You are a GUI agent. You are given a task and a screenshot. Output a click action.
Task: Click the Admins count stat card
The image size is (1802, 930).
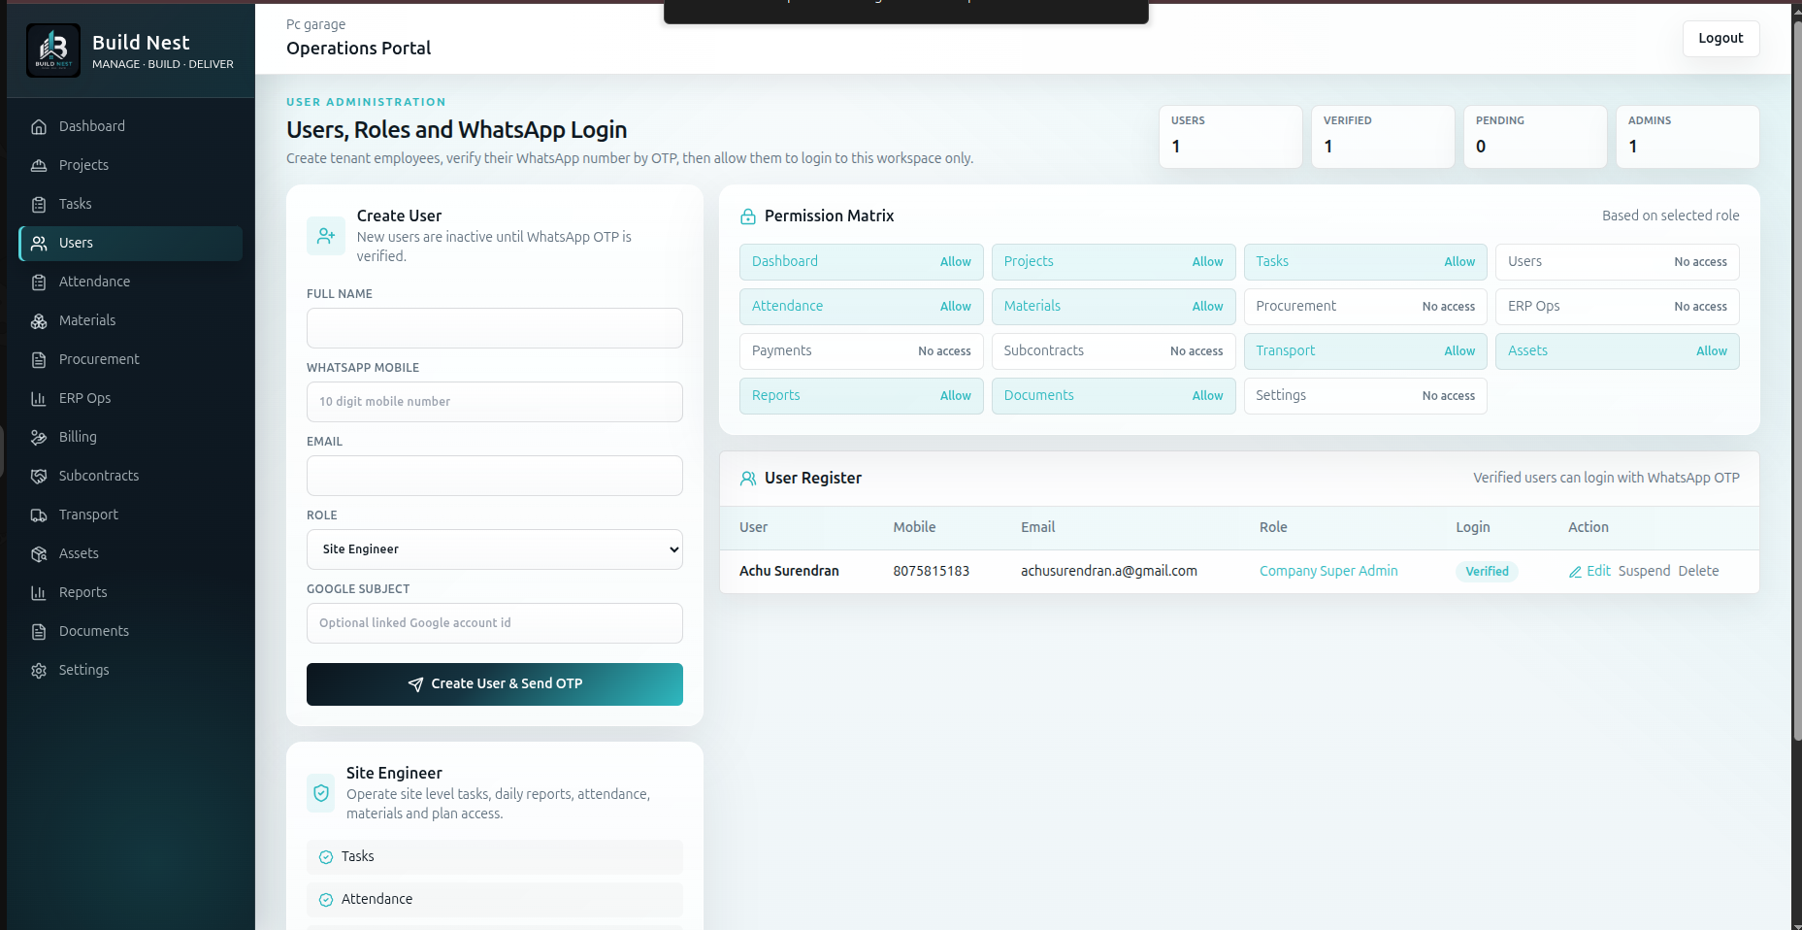pos(1687,137)
